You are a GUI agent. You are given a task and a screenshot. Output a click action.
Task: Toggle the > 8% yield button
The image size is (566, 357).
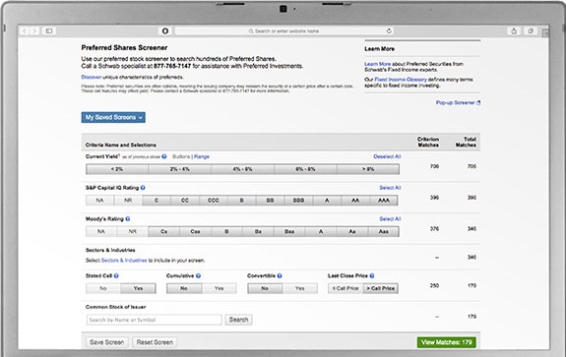click(x=368, y=169)
